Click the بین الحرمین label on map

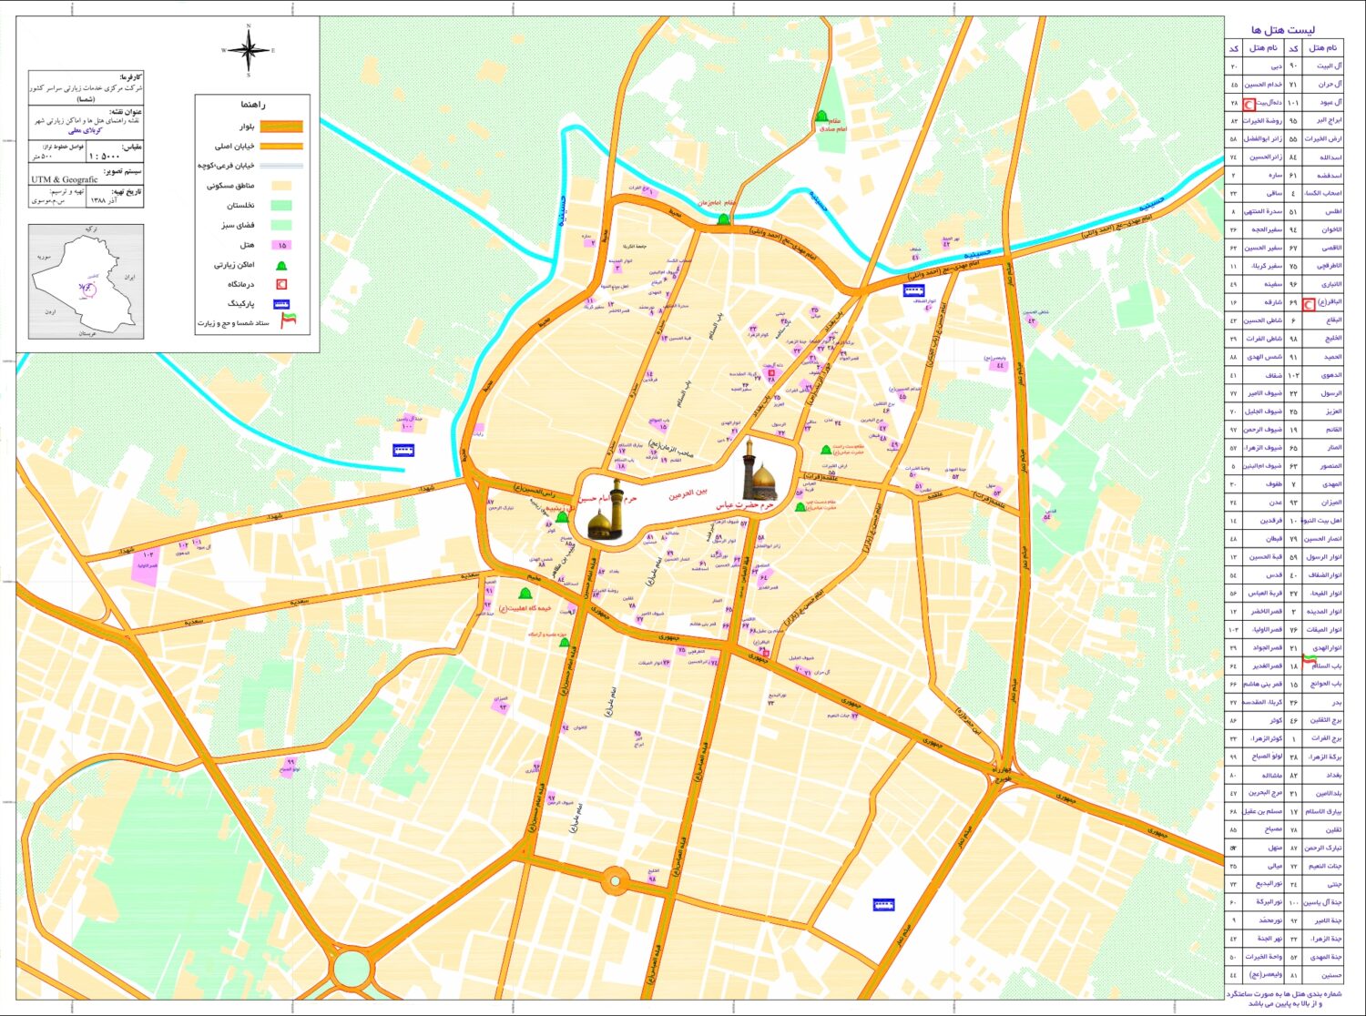click(689, 493)
